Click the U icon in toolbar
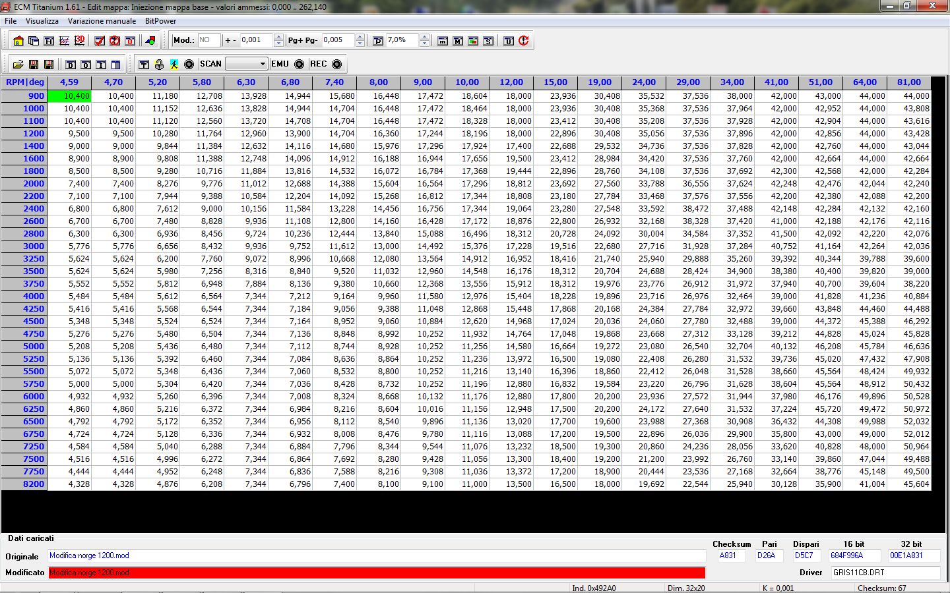This screenshot has height=593, width=950. [x=509, y=41]
